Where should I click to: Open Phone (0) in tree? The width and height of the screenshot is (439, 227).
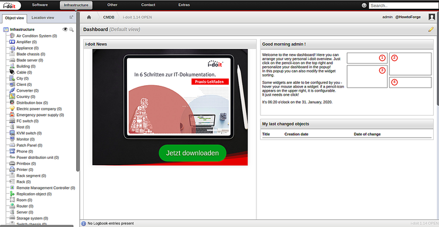point(25,151)
